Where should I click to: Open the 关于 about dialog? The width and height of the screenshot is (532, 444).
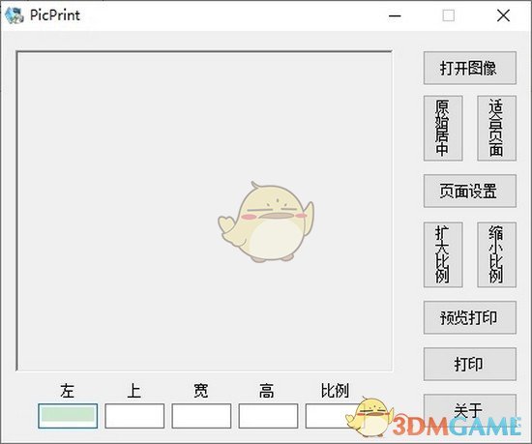click(470, 410)
